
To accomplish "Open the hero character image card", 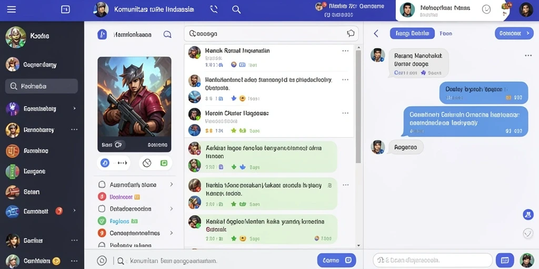I will (134, 105).
